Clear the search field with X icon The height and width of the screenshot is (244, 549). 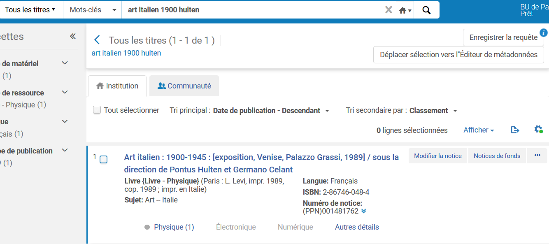tap(388, 10)
